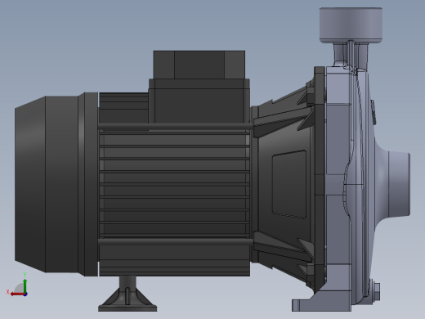Select the terminal box on top of the motor
Image resolution: width=425 pixels, height=319 pixels.
(199, 87)
